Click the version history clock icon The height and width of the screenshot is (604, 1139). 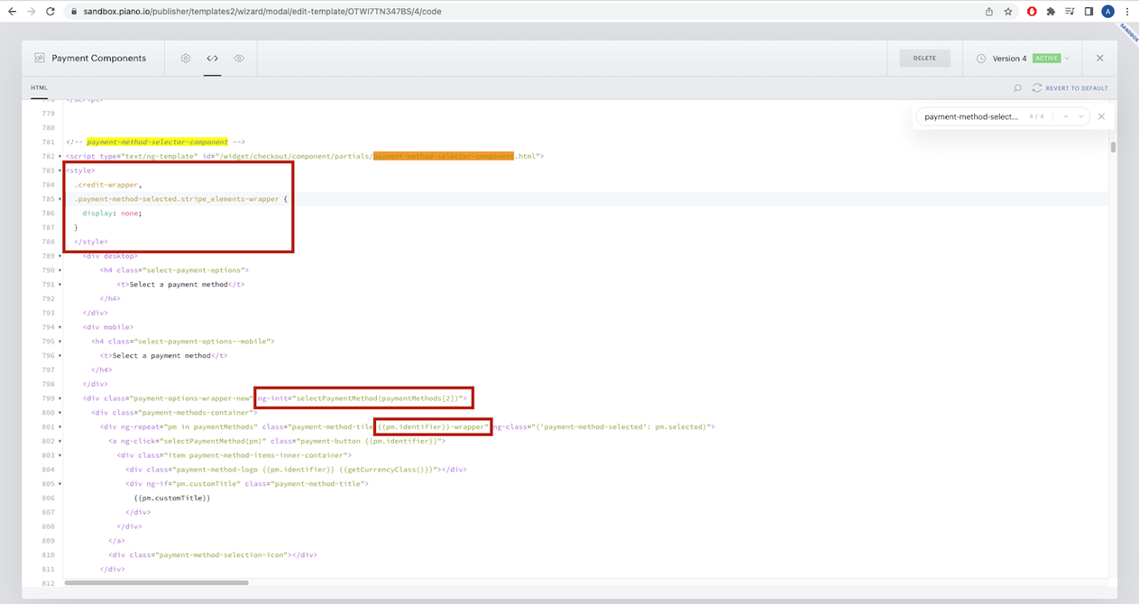[981, 59]
